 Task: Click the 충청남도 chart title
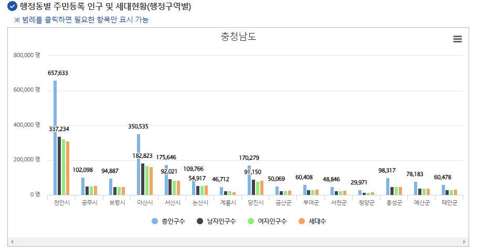pyautogui.click(x=238, y=37)
